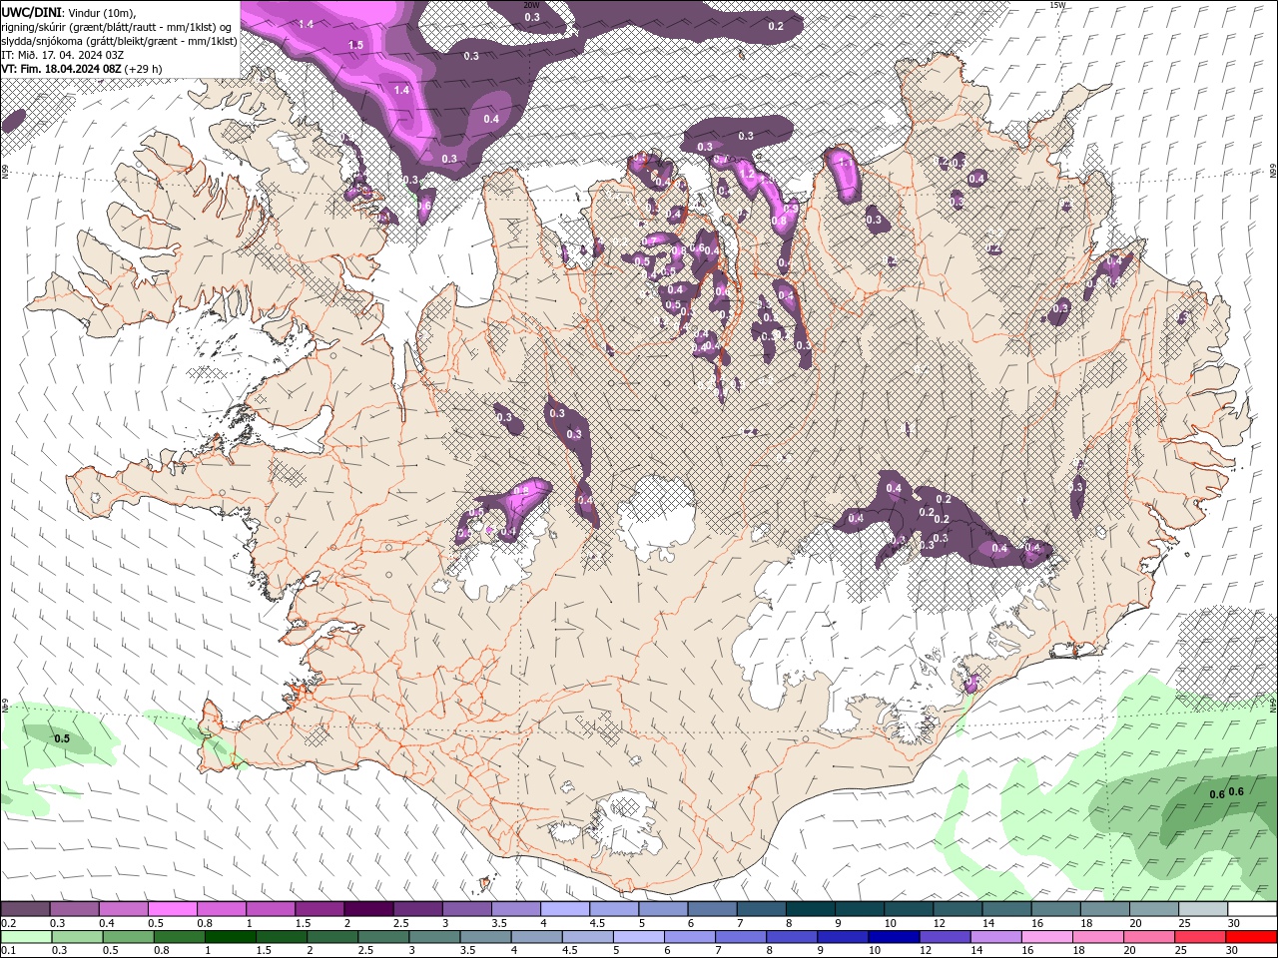Click the 1.5 snow value label on the map
The height and width of the screenshot is (958, 1278).
(355, 46)
